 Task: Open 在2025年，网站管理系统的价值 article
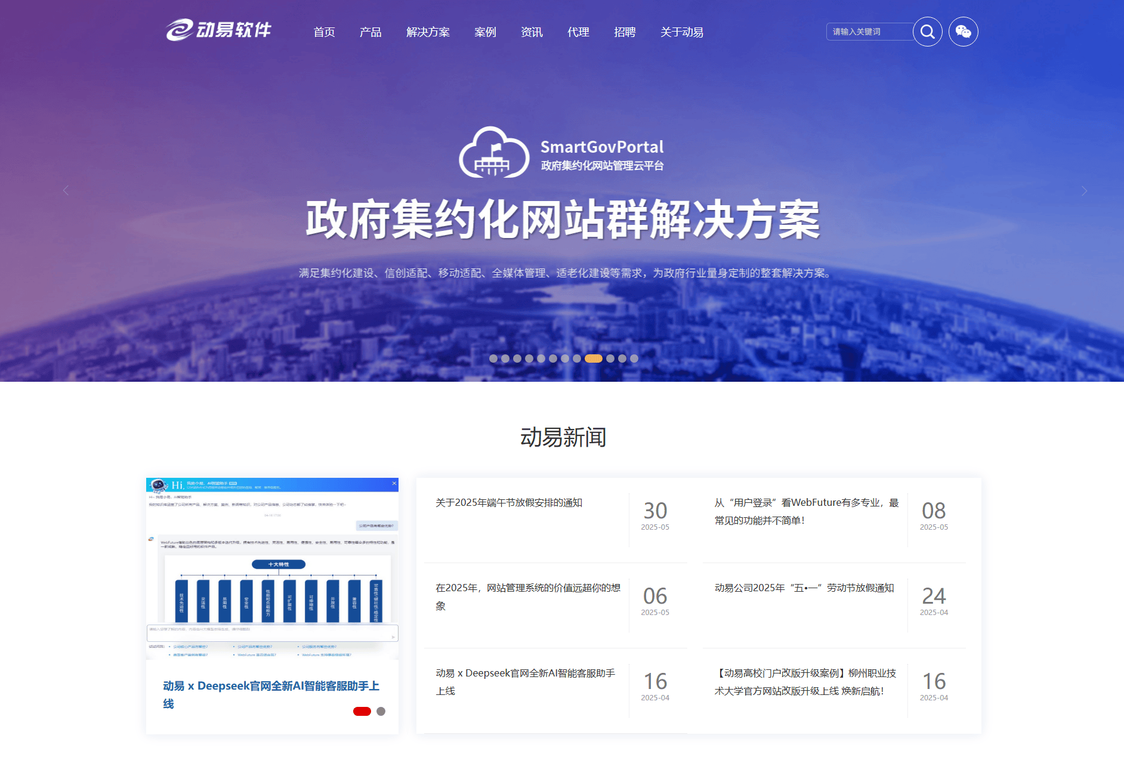pyautogui.click(x=528, y=597)
